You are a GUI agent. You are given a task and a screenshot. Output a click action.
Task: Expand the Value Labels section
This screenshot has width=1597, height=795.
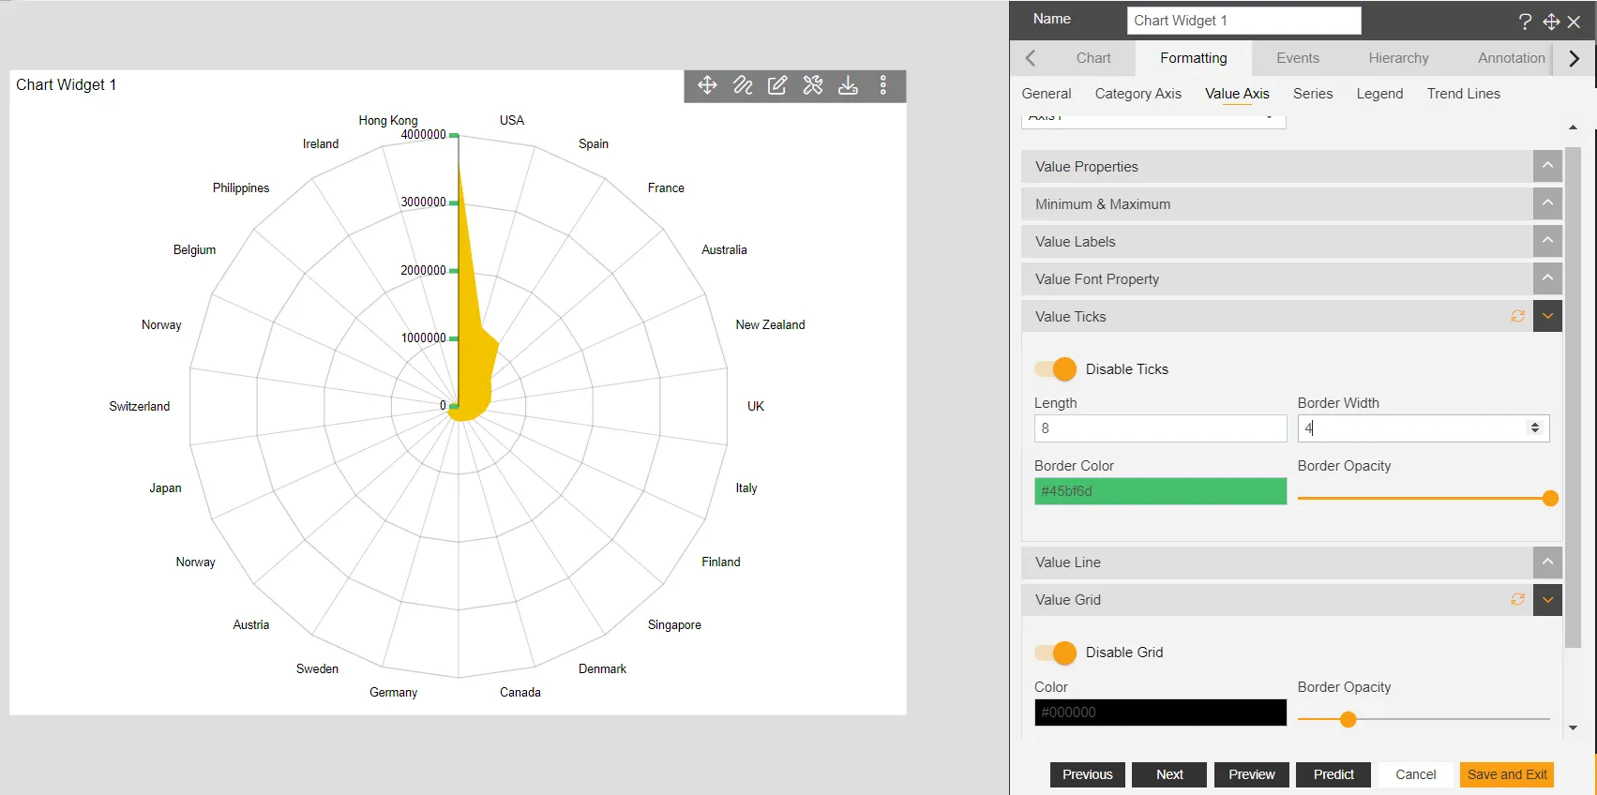[1548, 241]
